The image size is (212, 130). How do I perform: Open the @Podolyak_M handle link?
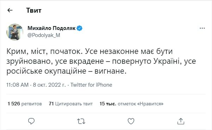tap(44, 35)
